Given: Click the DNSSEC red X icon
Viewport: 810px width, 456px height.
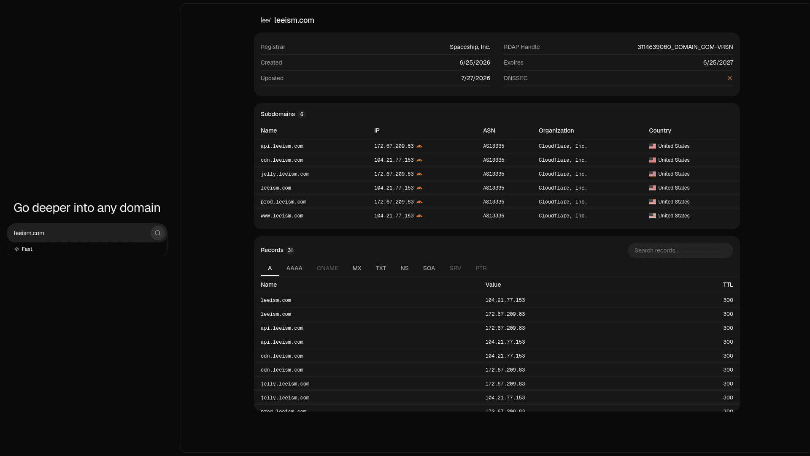Looking at the screenshot, I should point(730,78).
